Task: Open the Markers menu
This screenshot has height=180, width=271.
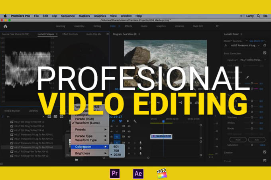Action: point(84,16)
